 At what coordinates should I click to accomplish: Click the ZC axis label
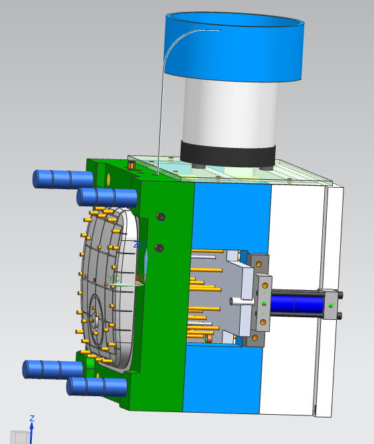139,244
